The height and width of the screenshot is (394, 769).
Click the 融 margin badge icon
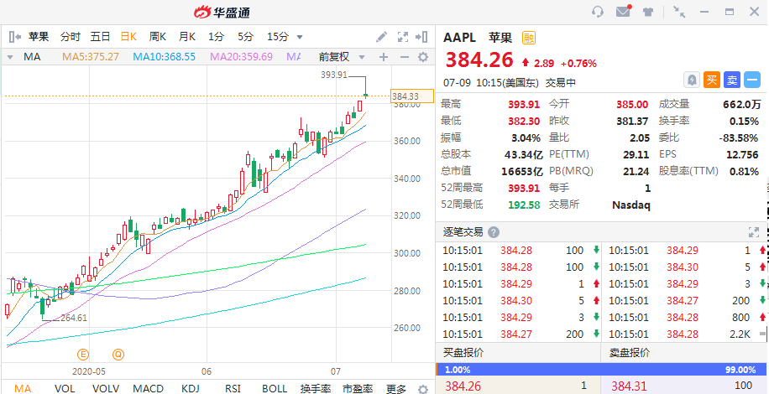(528, 38)
